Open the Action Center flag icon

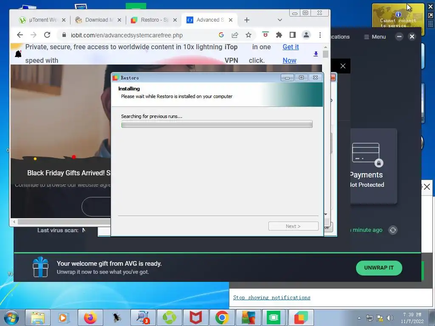(379, 318)
